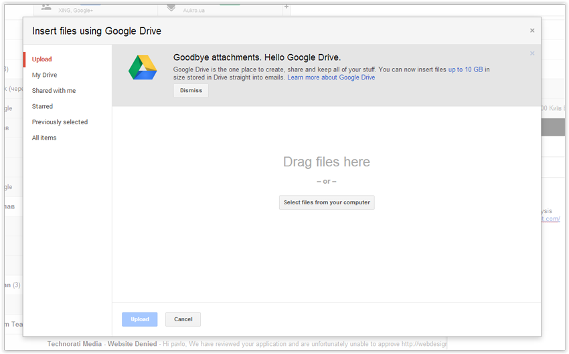Screen dimensions: 569x354
Task: Click Select files from your computer
Action: point(327,202)
